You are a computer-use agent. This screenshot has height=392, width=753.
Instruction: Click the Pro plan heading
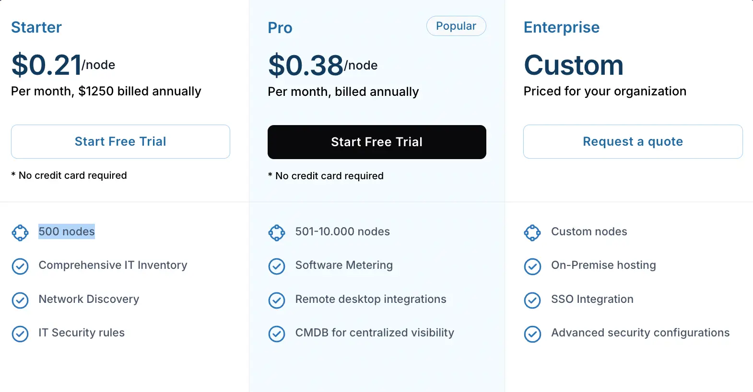coord(280,28)
